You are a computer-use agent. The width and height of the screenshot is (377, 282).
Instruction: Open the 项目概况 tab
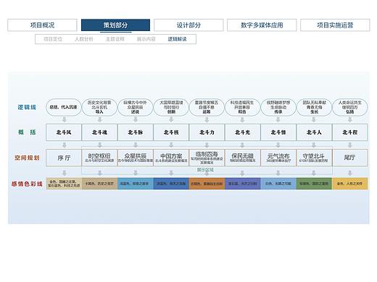pos(42,25)
